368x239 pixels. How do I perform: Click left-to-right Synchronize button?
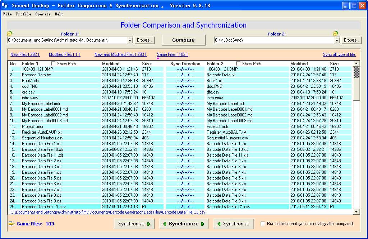tap(134, 224)
